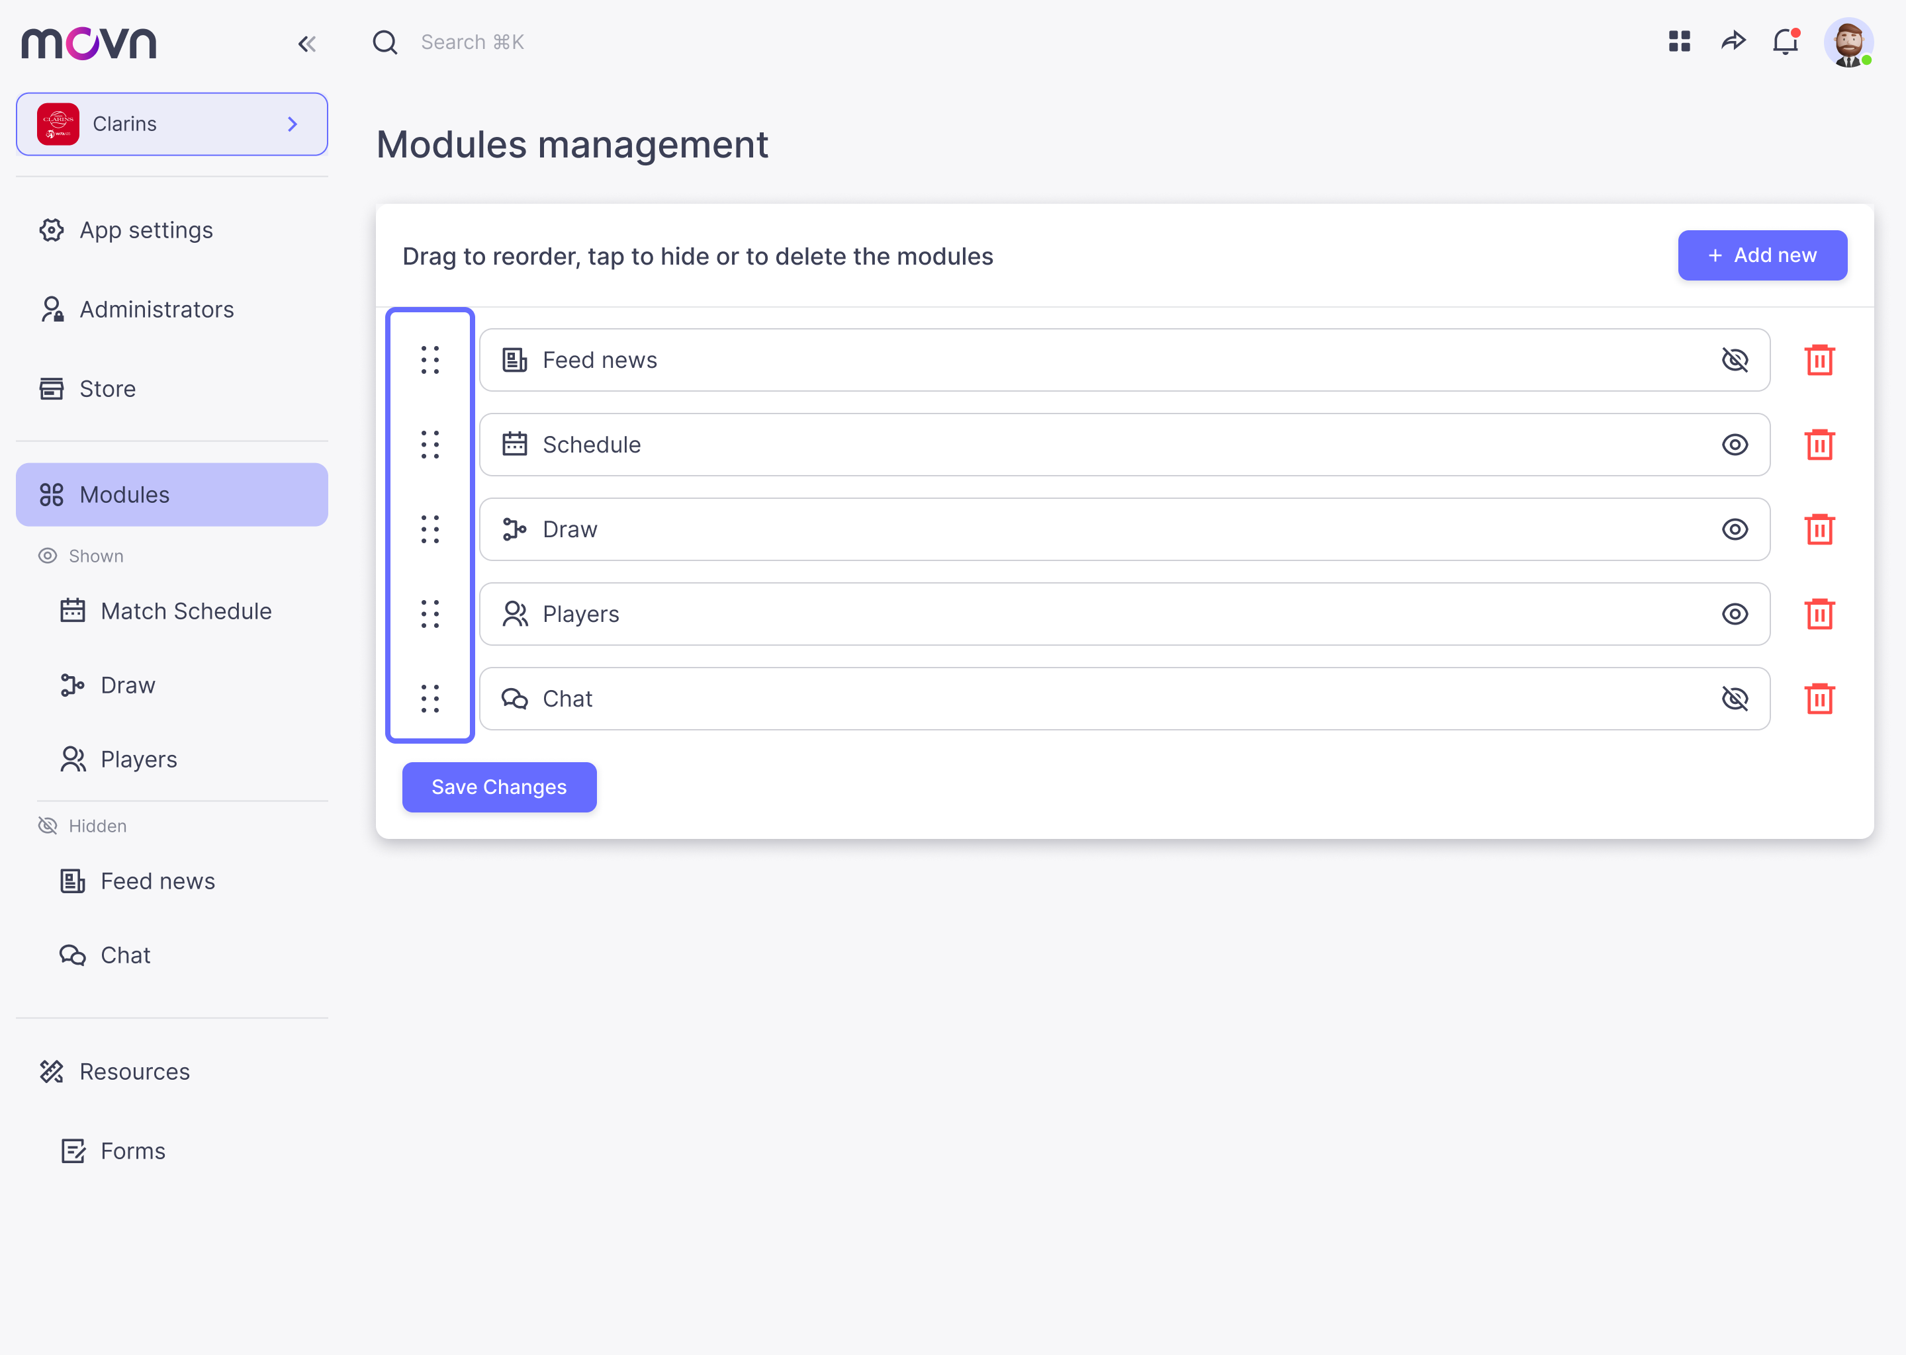
Task: Click the share arrow icon
Action: tap(1733, 42)
